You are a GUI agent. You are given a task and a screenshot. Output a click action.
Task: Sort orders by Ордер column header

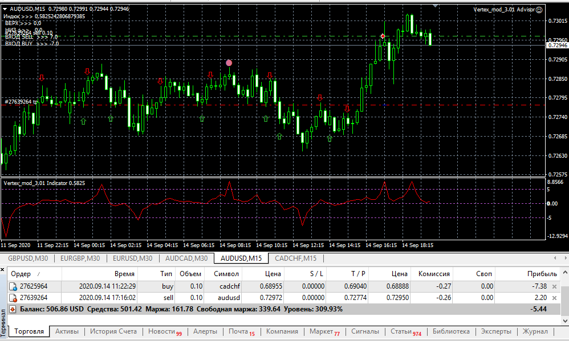20,274
